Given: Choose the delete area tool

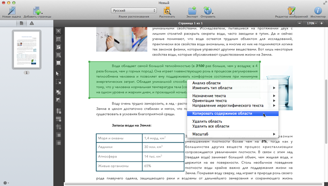Looking at the screenshot, I should [59, 82].
